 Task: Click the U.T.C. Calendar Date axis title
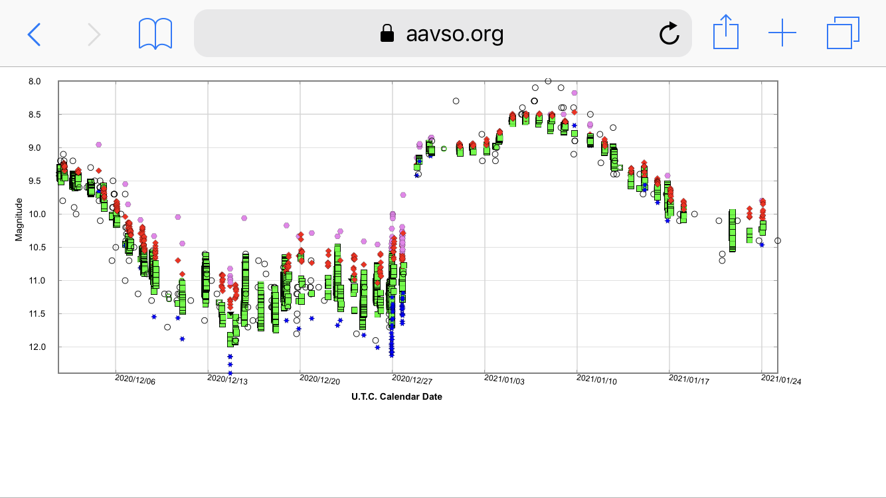point(397,397)
